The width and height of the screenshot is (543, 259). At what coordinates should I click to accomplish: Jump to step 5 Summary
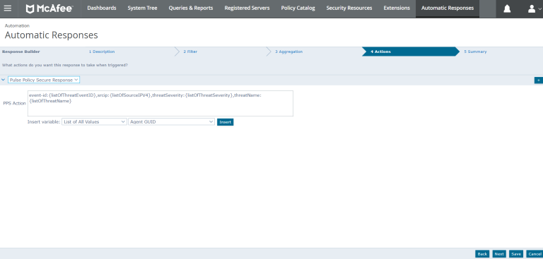(475, 52)
